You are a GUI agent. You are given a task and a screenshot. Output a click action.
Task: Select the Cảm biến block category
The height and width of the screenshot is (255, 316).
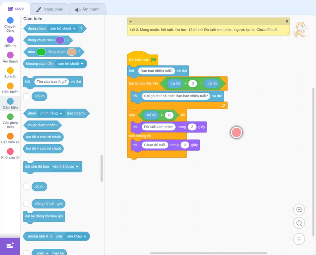tap(10, 104)
